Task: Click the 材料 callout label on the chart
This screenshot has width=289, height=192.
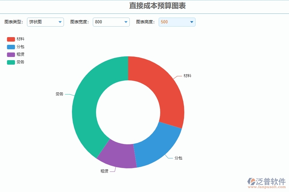Action: click(187, 76)
